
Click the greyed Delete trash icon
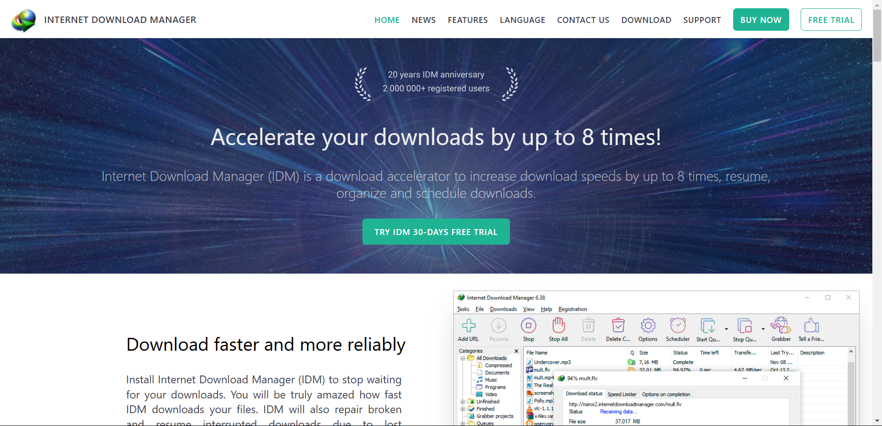click(x=588, y=326)
